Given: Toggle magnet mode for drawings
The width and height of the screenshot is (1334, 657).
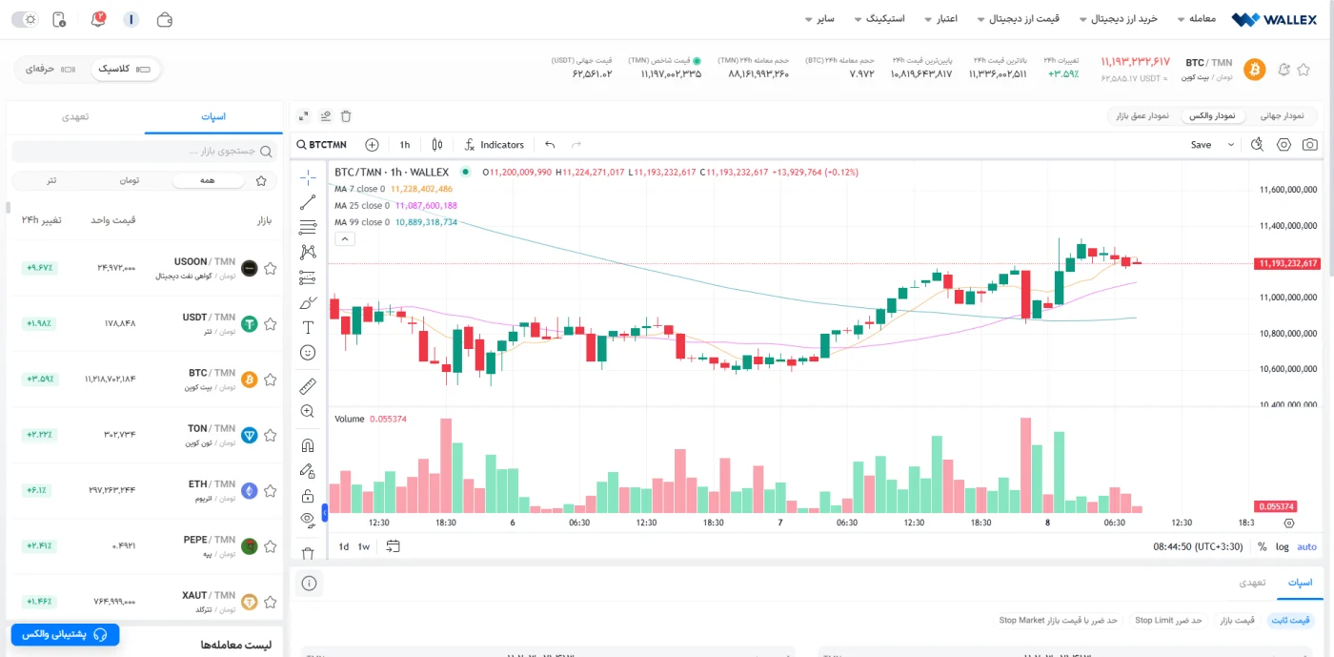Looking at the screenshot, I should tap(308, 445).
